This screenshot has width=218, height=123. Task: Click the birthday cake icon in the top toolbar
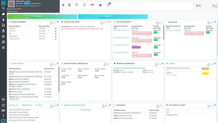100,5
